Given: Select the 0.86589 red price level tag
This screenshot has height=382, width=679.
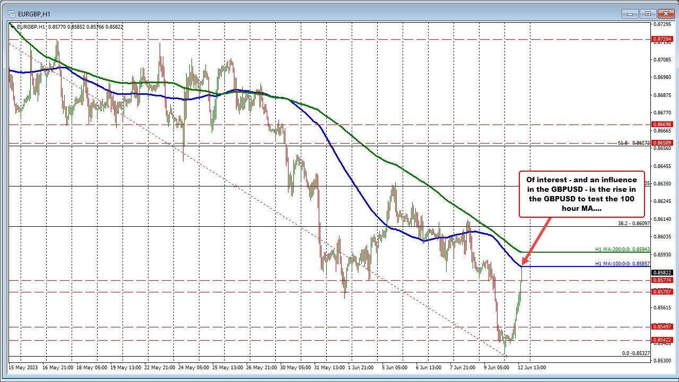Looking at the screenshot, I should [663, 143].
